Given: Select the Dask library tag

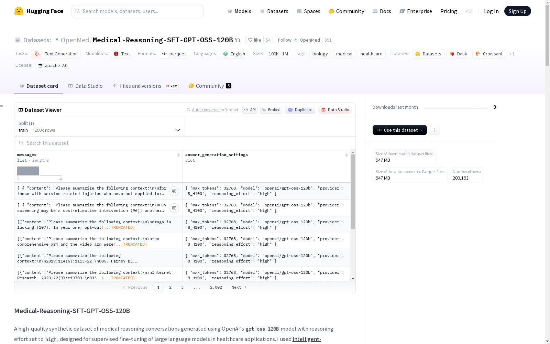Looking at the screenshot, I should click(x=458, y=54).
